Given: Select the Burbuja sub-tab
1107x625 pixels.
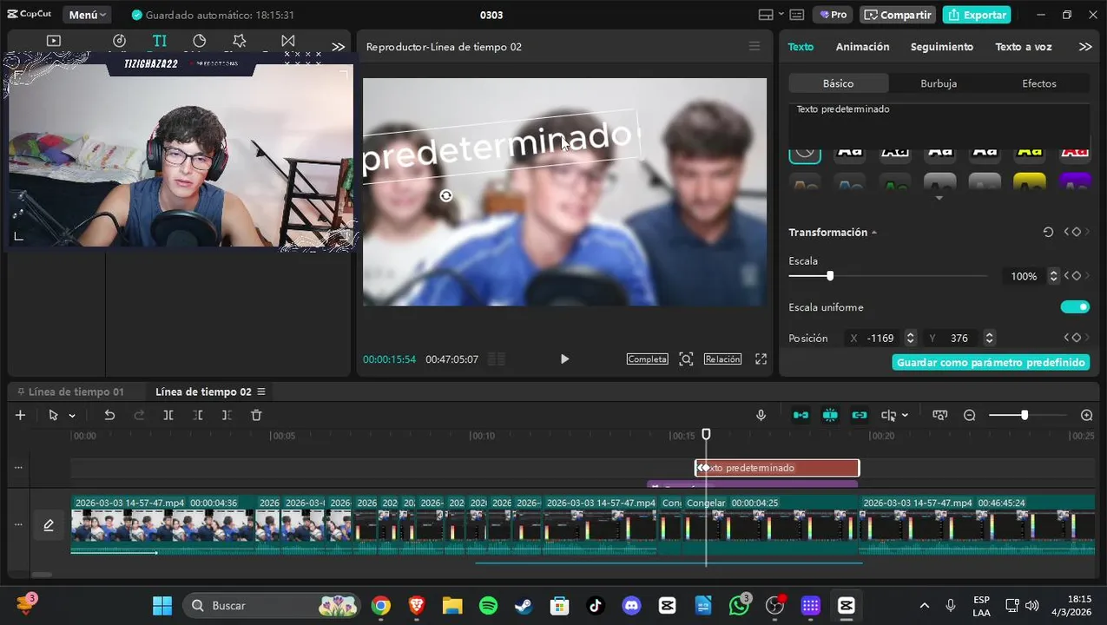Looking at the screenshot, I should [x=939, y=83].
